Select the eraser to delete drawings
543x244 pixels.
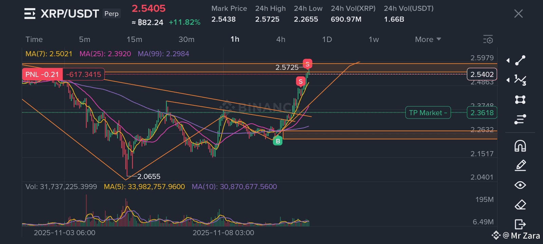520,205
